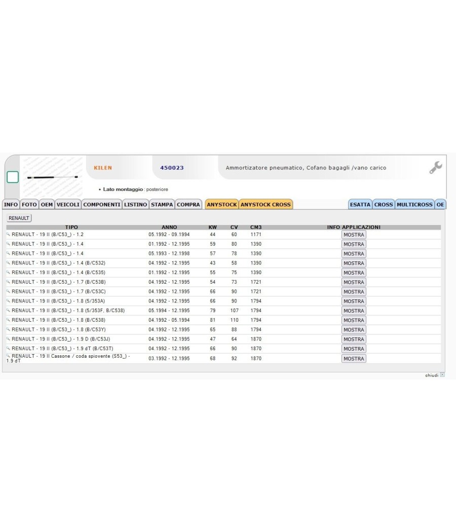Select the VEICOLI tab

(68, 204)
